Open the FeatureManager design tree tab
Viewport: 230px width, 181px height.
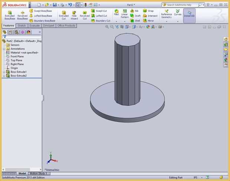click(4, 32)
